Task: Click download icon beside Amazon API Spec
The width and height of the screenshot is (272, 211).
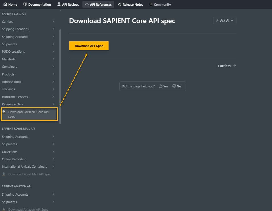Action: coord(4,209)
